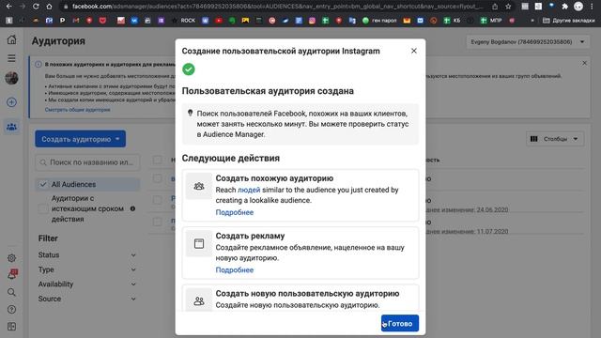Image resolution: width=601 pixels, height=338 pixels.
Task: Expand the Type filter
Action: click(x=87, y=269)
